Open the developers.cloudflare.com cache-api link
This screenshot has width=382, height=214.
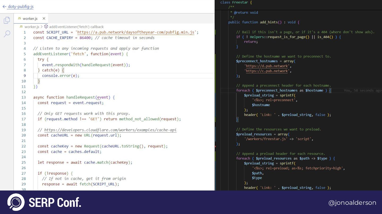(x=110, y=130)
